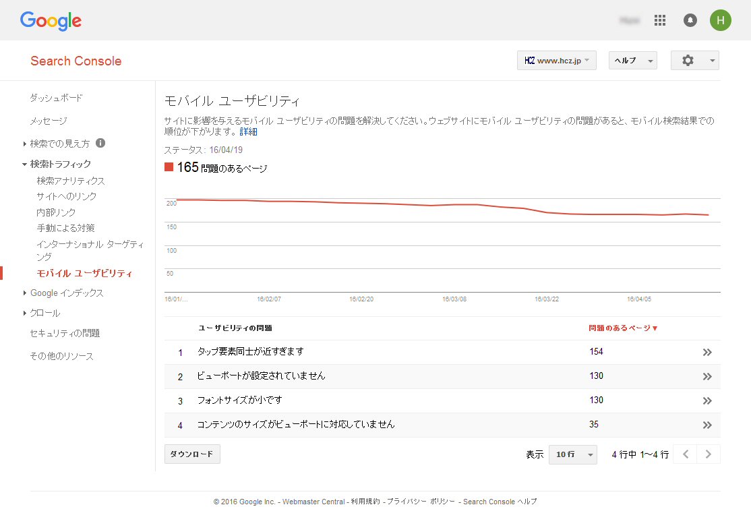751x509 pixels.
Task: Click the 16/03/22 date on chart axis
Action: [547, 299]
